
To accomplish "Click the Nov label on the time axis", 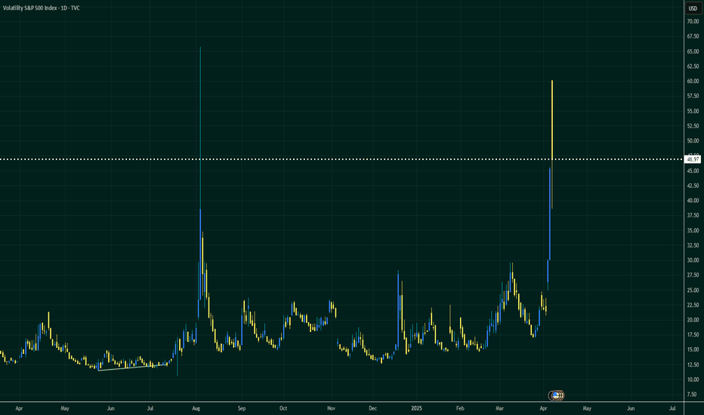I will tap(332, 408).
